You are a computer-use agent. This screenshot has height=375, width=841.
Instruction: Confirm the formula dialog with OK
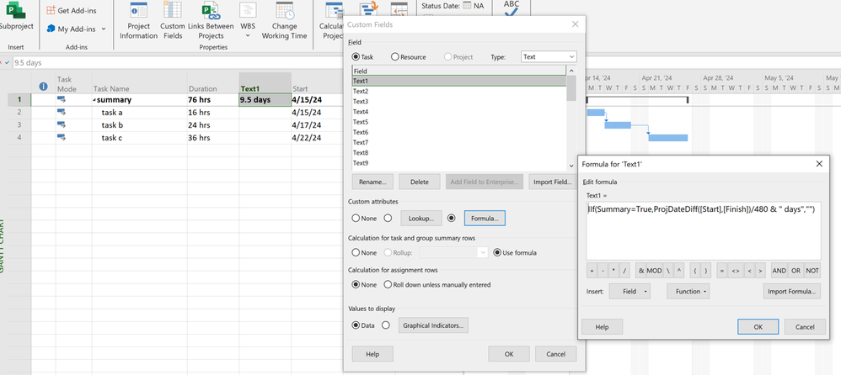758,327
